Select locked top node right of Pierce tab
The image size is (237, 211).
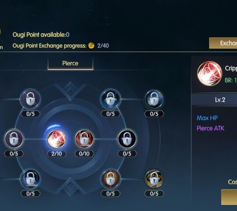tap(111, 99)
